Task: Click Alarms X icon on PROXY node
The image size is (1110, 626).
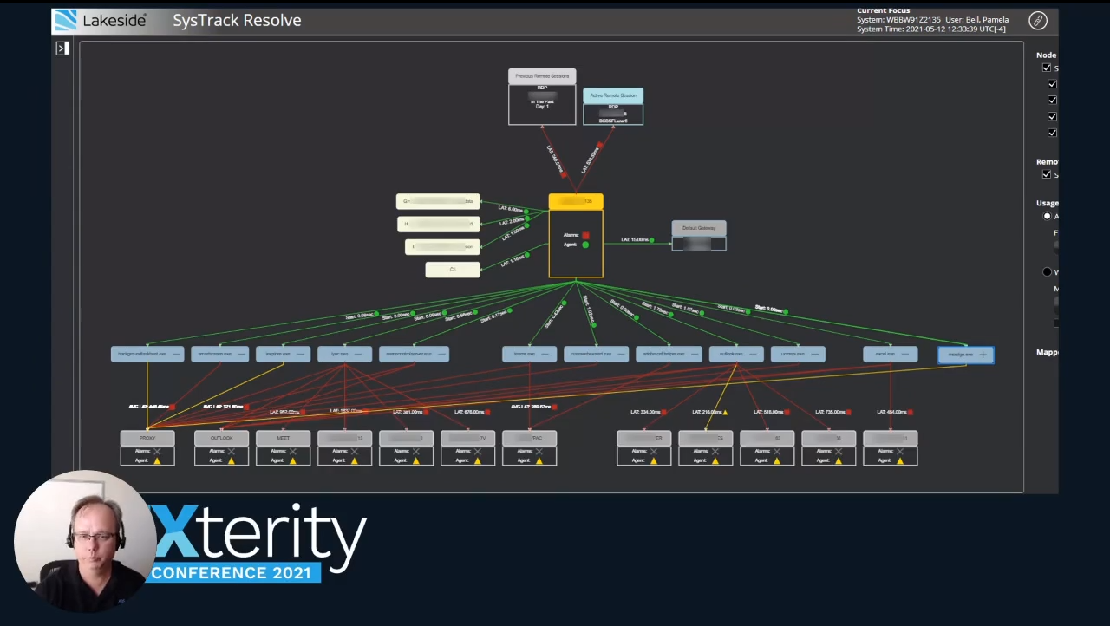Action: tap(157, 451)
